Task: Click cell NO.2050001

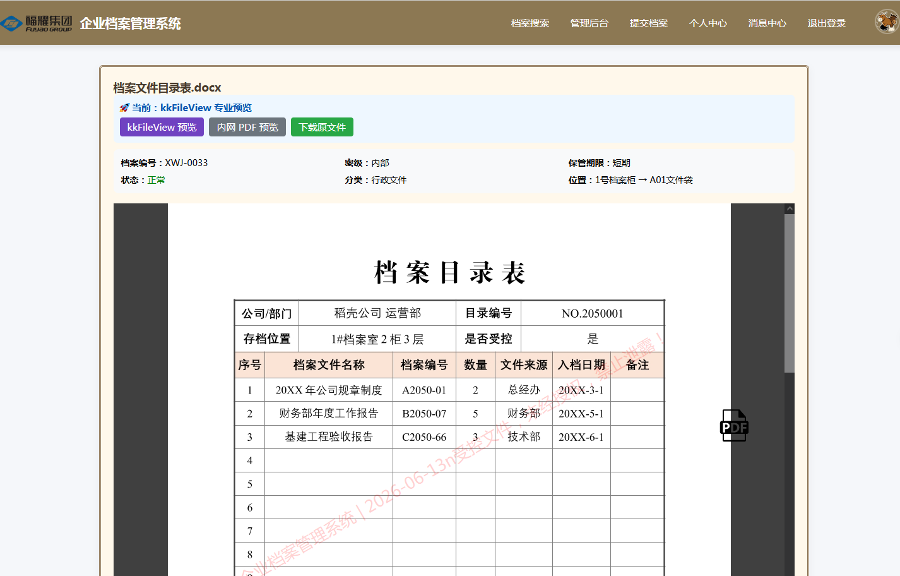Action: 592,313
